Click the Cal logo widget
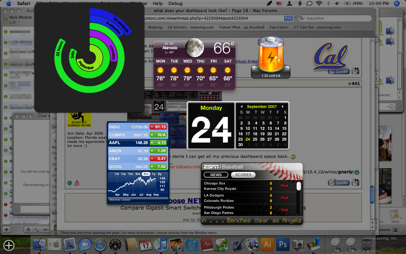Image resolution: width=406 pixels, height=254 pixels. point(330,57)
